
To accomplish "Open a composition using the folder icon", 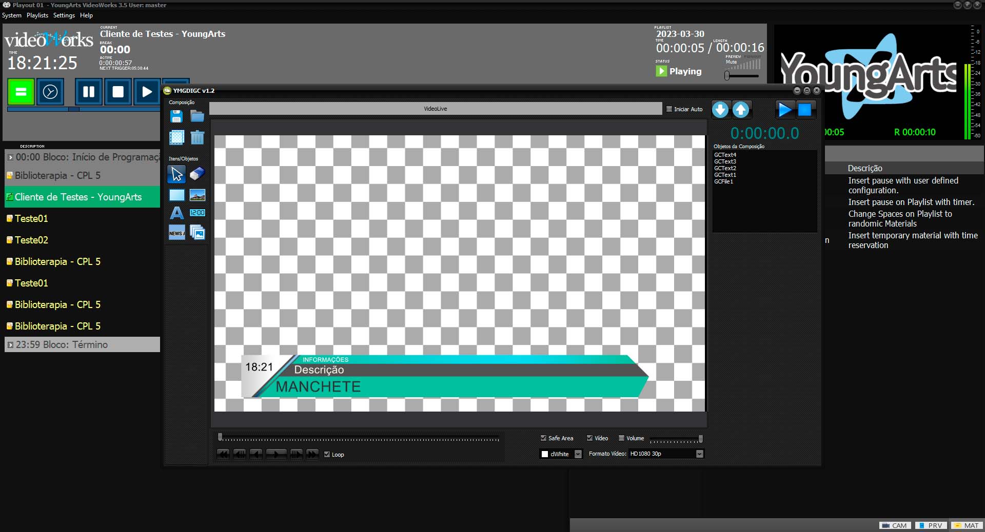I will 197,117.
